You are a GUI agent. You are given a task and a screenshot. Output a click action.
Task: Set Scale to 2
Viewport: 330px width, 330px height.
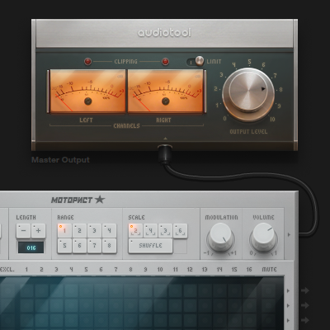(x=135, y=230)
